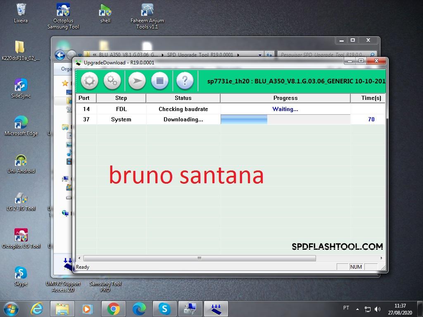Click the time value 70 cell

(x=368, y=119)
